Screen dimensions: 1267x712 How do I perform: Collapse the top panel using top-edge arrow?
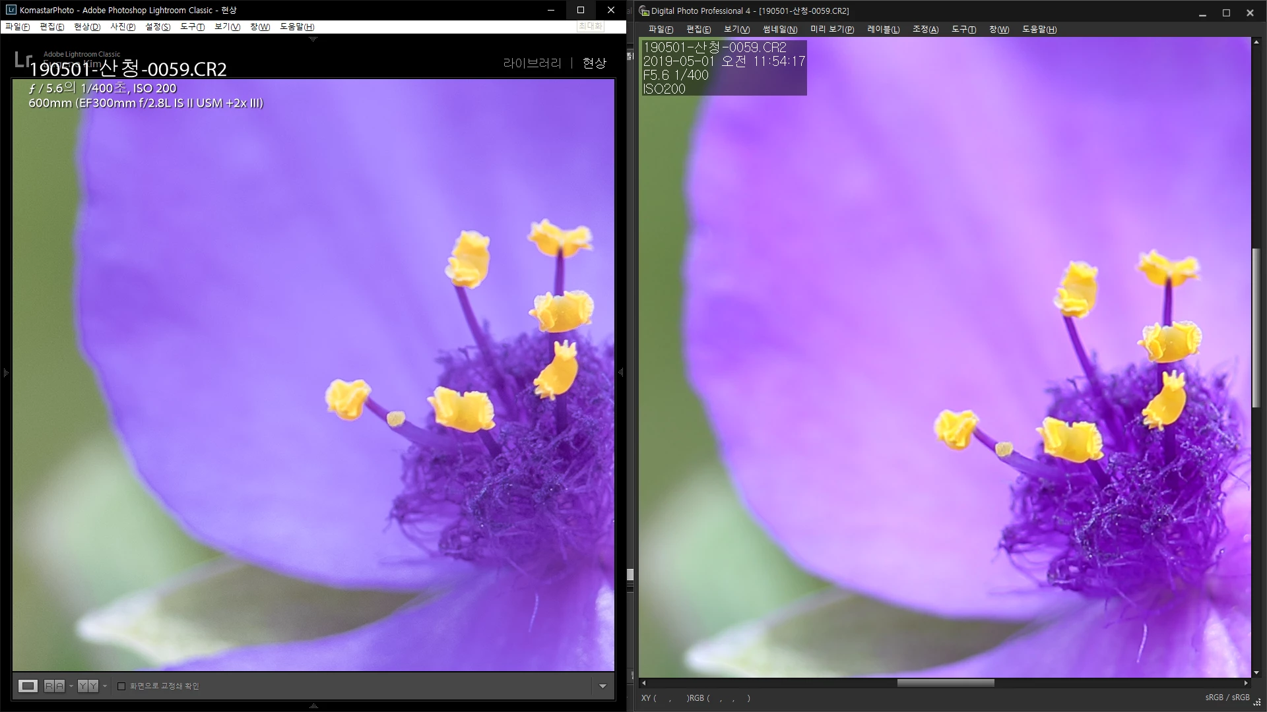313,39
